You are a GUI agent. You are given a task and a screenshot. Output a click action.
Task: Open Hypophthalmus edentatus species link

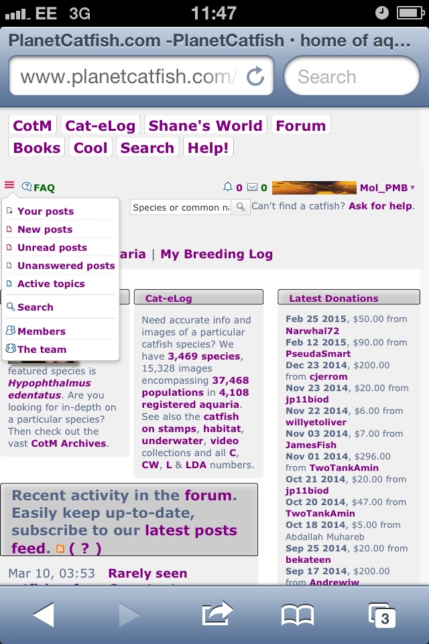(x=49, y=389)
